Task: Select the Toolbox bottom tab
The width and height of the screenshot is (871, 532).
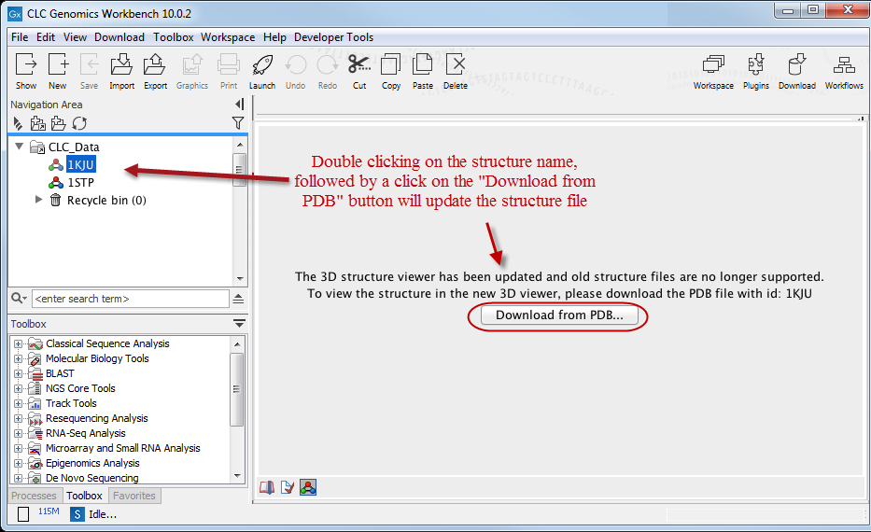Action: (x=84, y=496)
